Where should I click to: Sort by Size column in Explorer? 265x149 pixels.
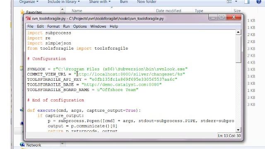(x=237, y=11)
